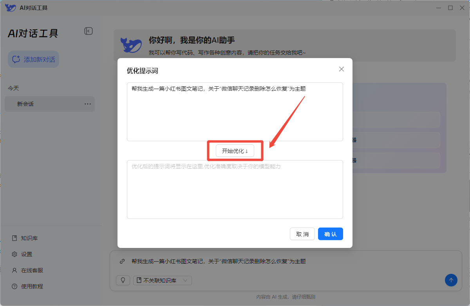This screenshot has width=470, height=306.
Task: Click the 你好啊，我是你的AI助手 greeting
Action: point(192,40)
